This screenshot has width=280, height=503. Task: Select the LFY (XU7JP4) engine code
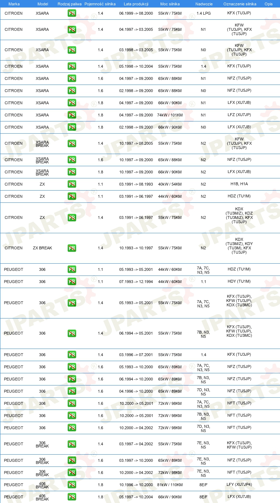point(239,485)
